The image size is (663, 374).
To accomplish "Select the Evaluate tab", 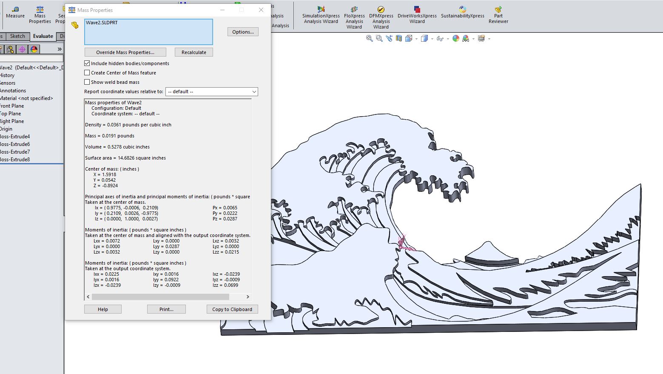I will tap(43, 36).
